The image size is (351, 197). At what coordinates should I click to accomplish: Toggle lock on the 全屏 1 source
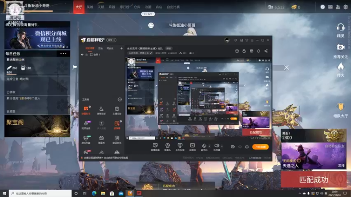tap(86, 54)
